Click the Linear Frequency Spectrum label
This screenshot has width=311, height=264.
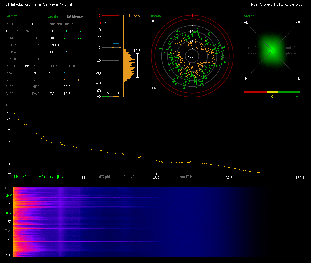point(39,177)
